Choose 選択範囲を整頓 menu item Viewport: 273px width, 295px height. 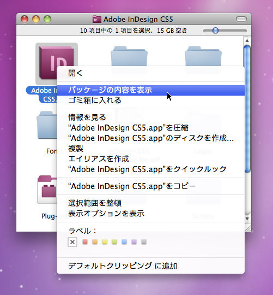(150, 203)
